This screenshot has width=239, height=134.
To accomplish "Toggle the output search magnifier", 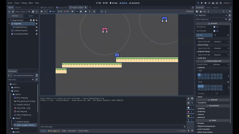I will [192, 103].
